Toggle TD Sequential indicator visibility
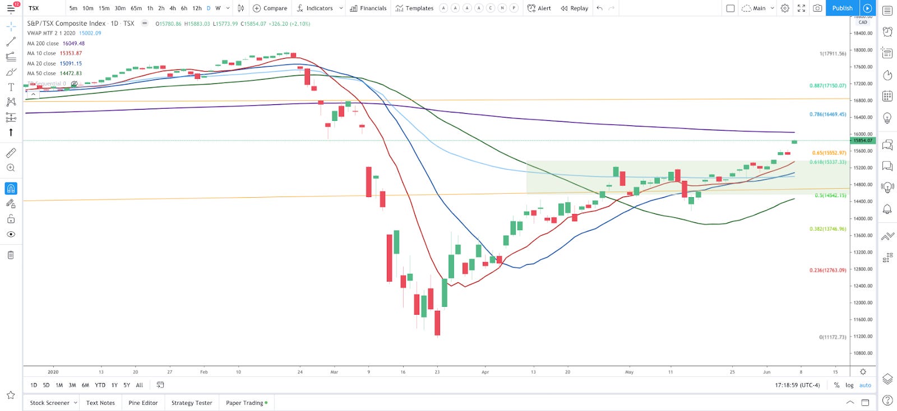897x411 pixels. 74,84
